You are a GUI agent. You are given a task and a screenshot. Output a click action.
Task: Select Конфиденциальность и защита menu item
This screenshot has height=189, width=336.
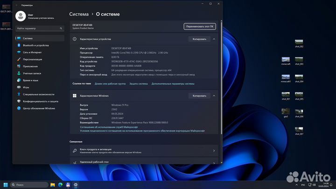pos(41,101)
